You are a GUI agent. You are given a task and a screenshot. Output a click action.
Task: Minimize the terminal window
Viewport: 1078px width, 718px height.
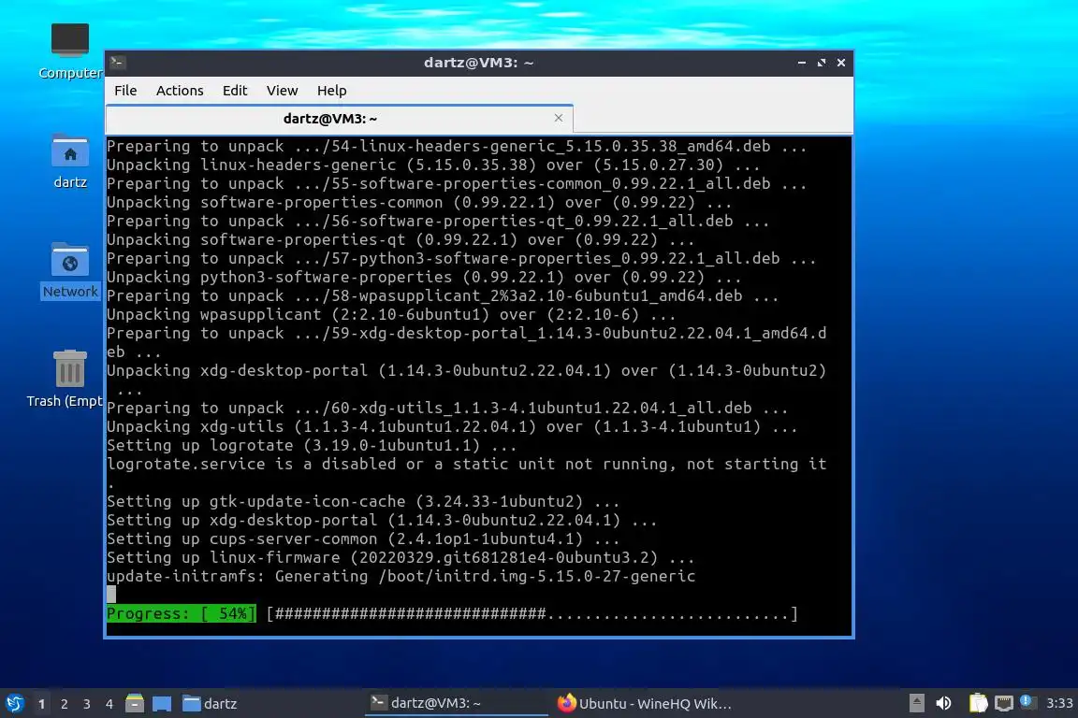[x=802, y=63]
